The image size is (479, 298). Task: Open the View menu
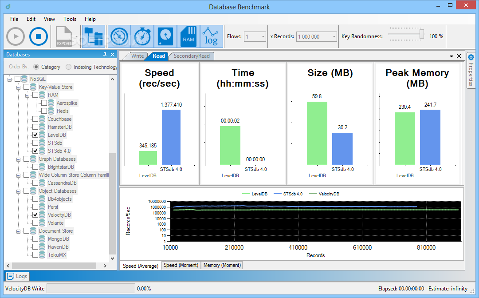(49, 19)
